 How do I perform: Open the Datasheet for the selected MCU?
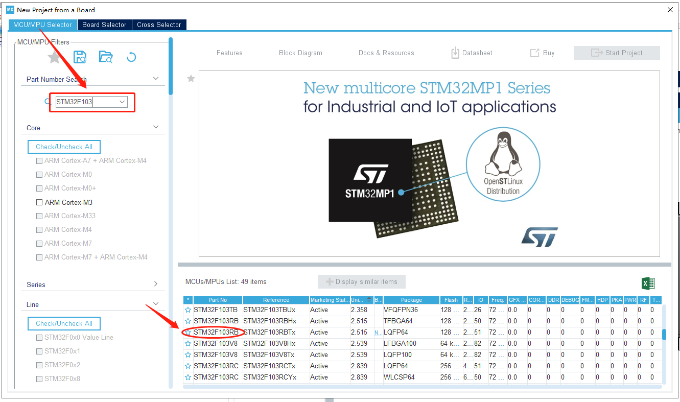pos(471,53)
